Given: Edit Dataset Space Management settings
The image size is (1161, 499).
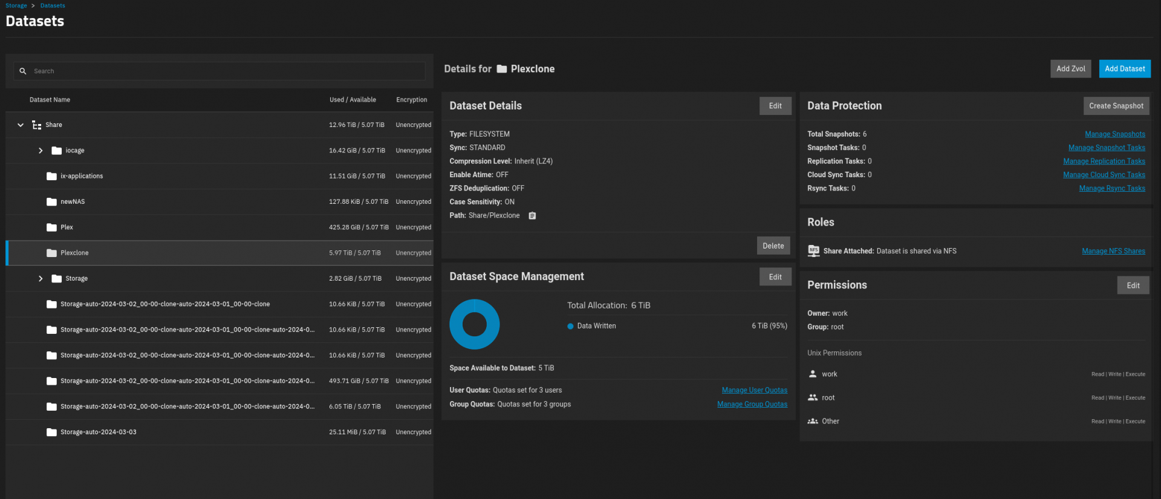Looking at the screenshot, I should tap(775, 277).
